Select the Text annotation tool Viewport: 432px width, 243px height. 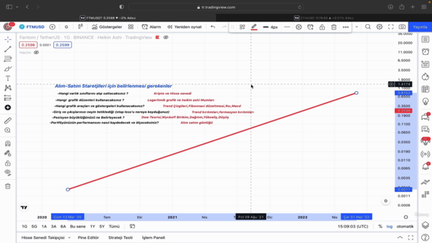[x=7, y=78]
